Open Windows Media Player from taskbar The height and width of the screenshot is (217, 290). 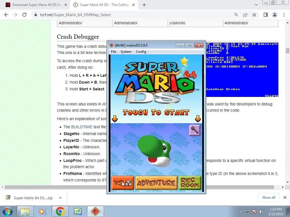(42, 211)
